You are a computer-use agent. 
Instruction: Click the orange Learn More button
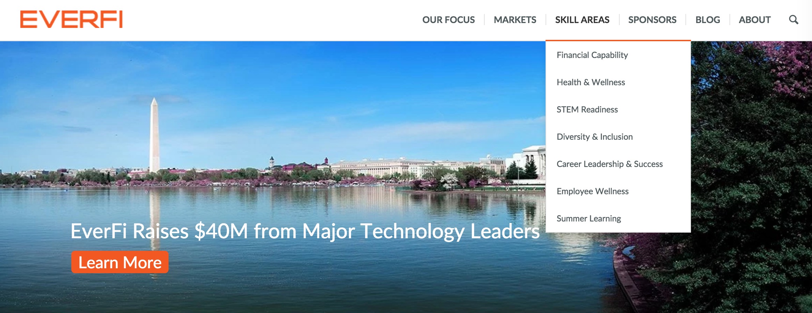[120, 262]
